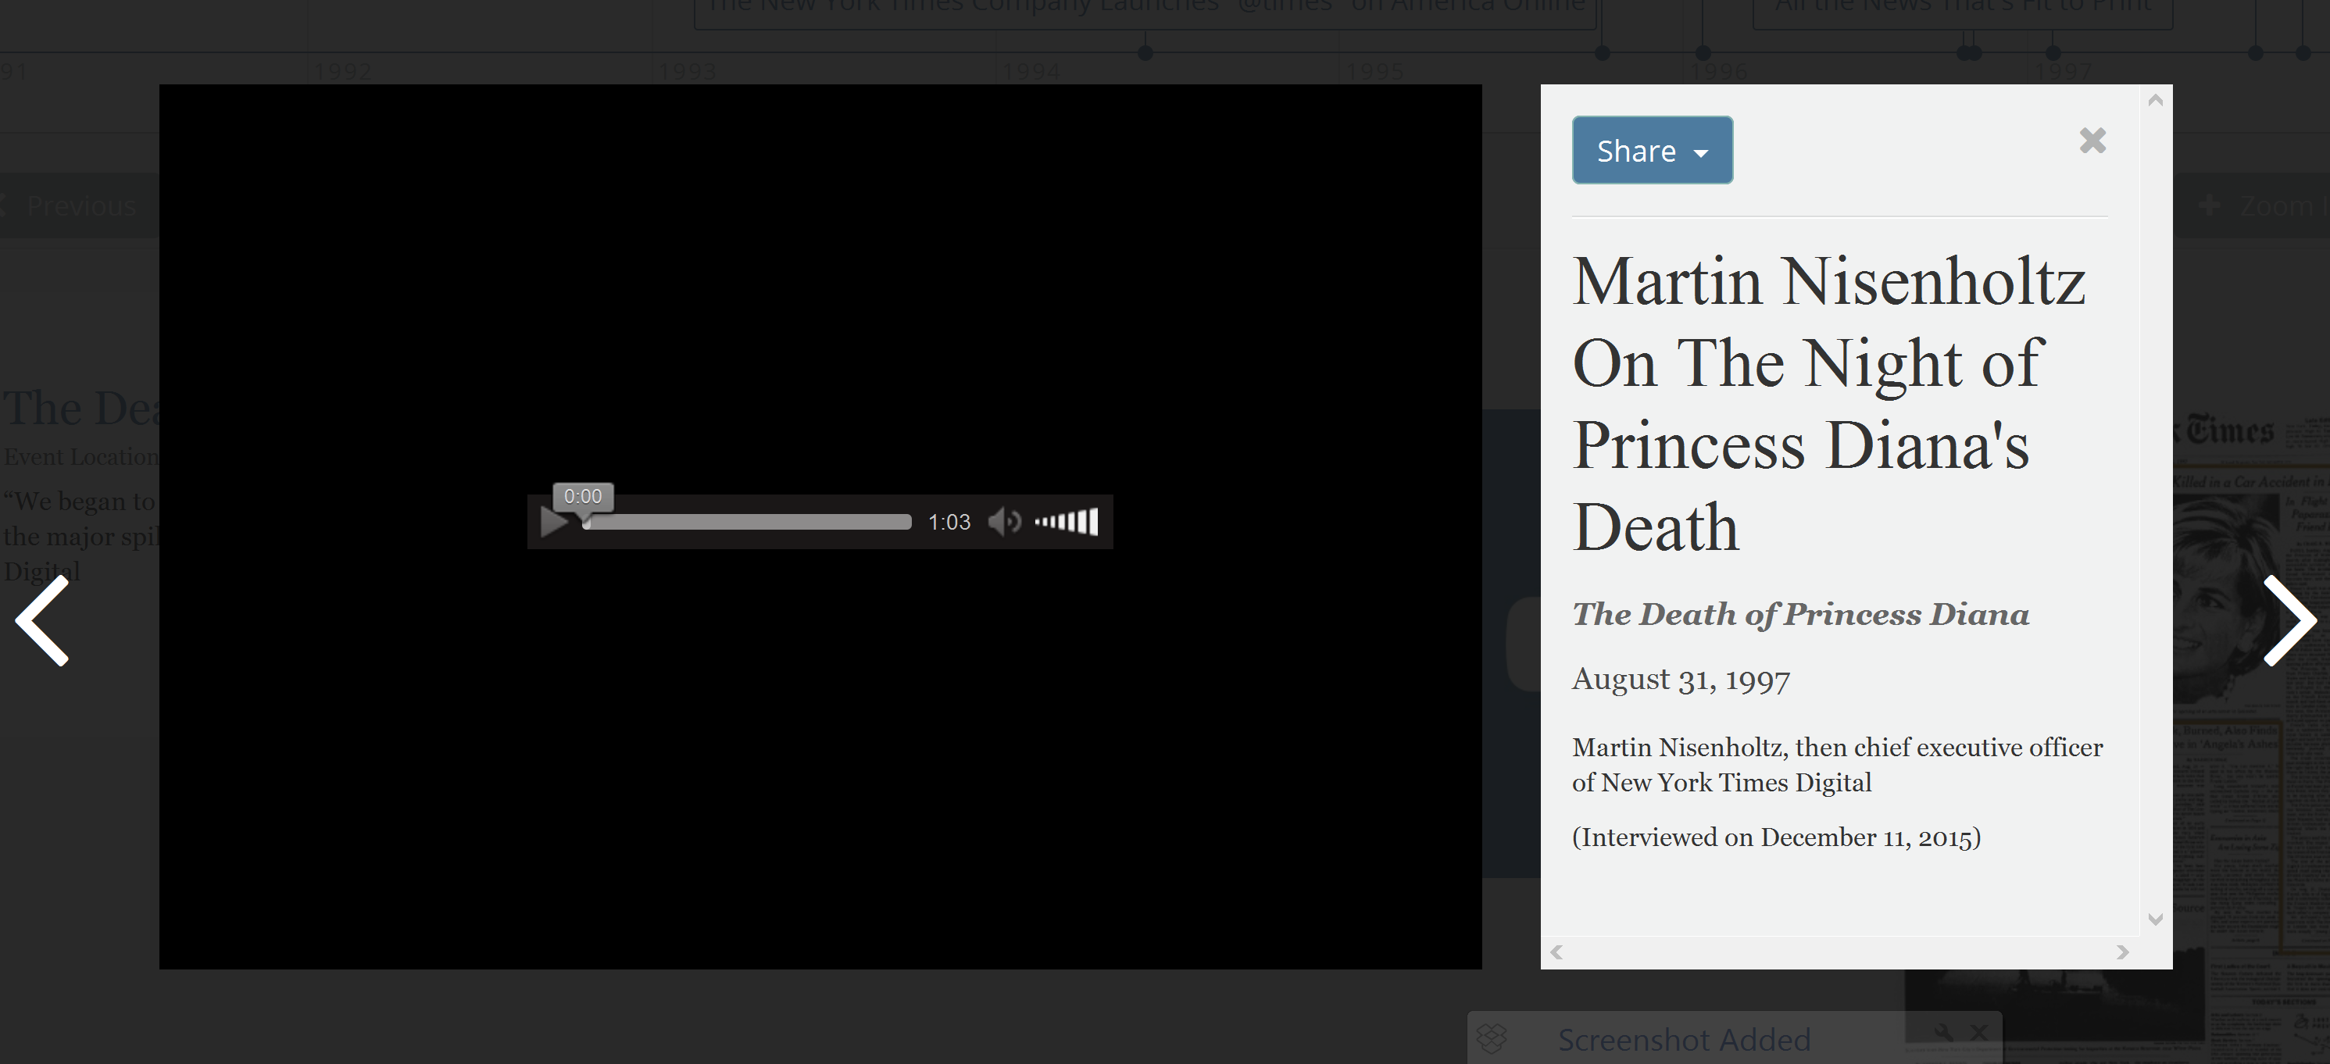The width and height of the screenshot is (2330, 1064).
Task: Click the up arrow of info panel scrollbar
Action: click(x=2156, y=100)
